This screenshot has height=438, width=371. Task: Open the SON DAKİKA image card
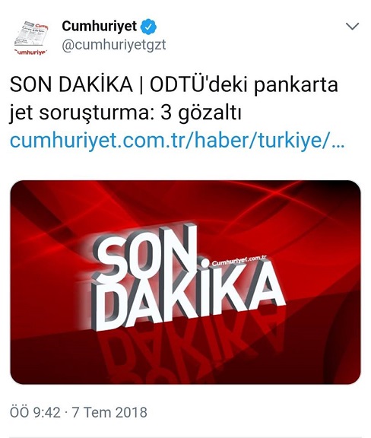(185, 282)
